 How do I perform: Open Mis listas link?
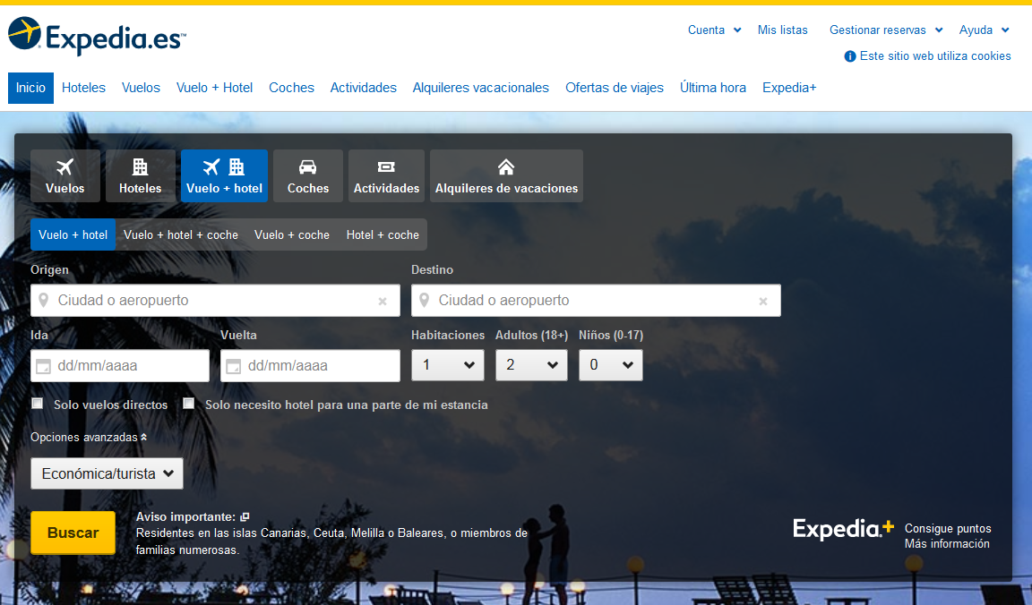tap(783, 30)
